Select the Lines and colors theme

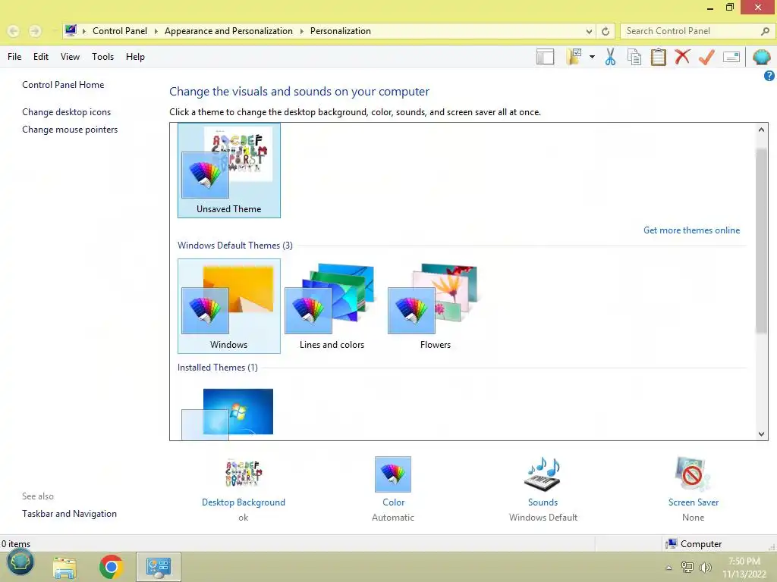pyautogui.click(x=332, y=306)
